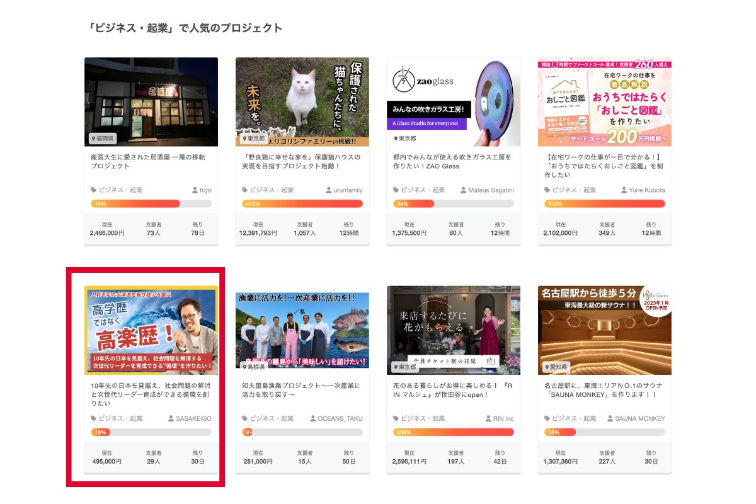The height and width of the screenshot is (504, 756).
Task: Open the white cat rescue project image
Action: (x=302, y=101)
